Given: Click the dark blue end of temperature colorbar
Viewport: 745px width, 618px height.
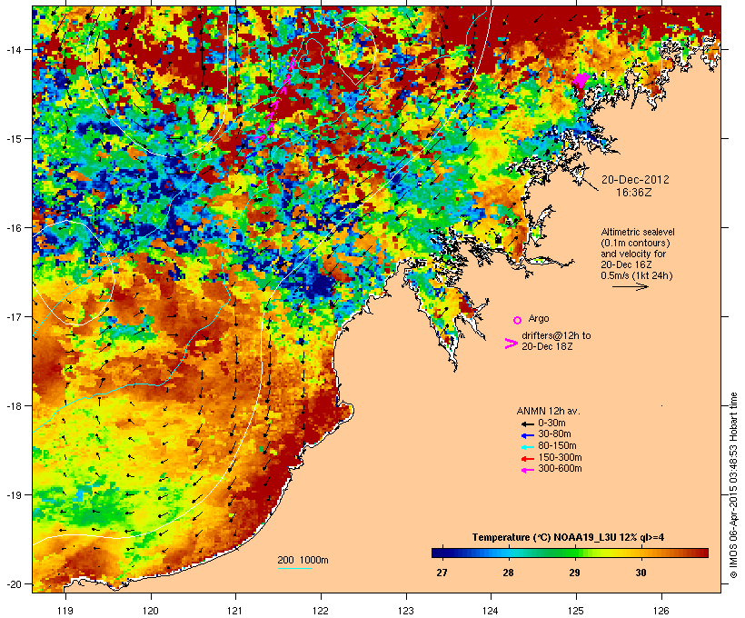Looking at the screenshot, I should (438, 553).
